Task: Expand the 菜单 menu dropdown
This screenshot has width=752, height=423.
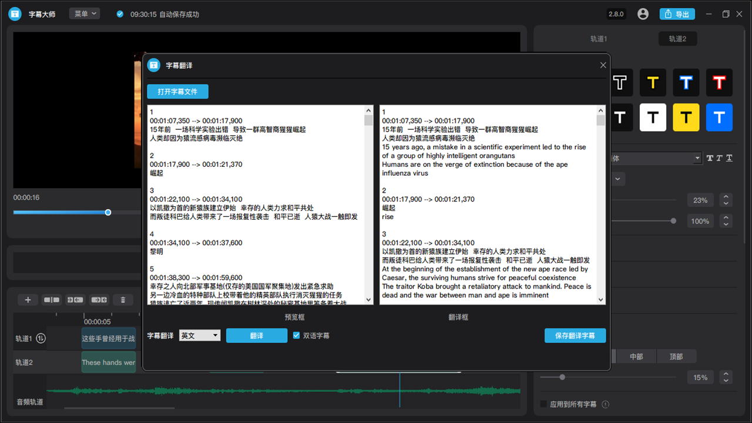Action: (85, 14)
